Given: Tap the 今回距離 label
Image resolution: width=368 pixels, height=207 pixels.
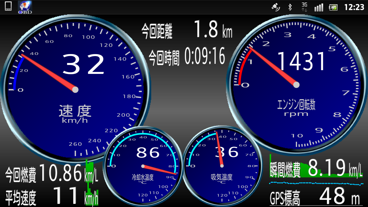Looking at the screenshot, I should [157, 31].
